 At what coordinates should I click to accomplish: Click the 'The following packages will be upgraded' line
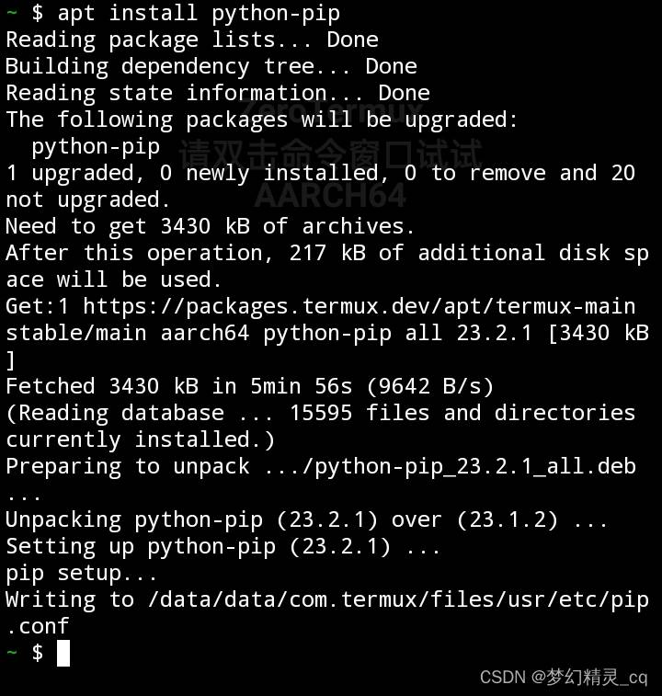click(261, 120)
